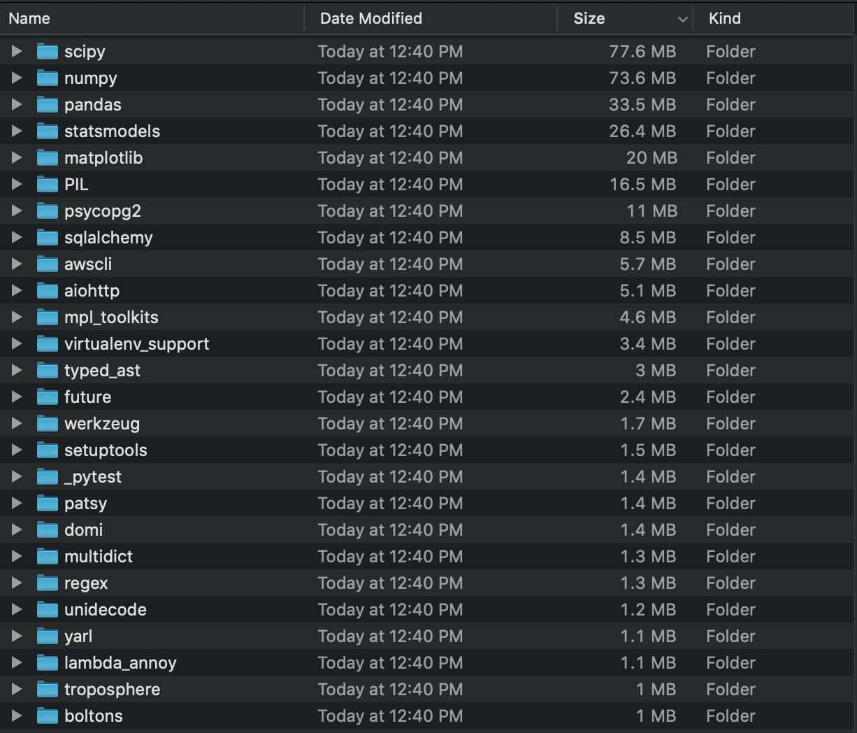Expand the typed_ast folder
This screenshot has width=857, height=733.
[x=16, y=370]
